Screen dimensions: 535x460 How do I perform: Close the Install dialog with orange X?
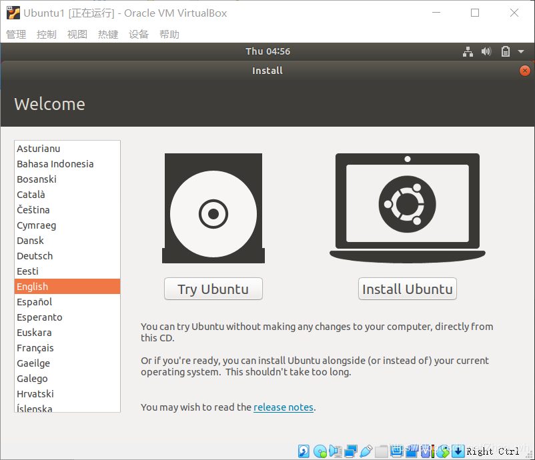point(525,71)
